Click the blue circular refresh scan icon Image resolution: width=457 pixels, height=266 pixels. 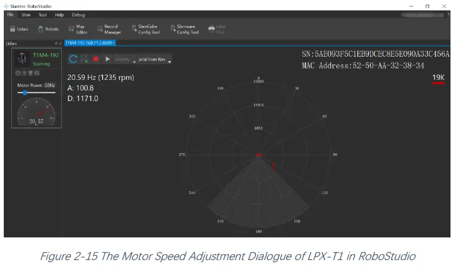click(73, 59)
